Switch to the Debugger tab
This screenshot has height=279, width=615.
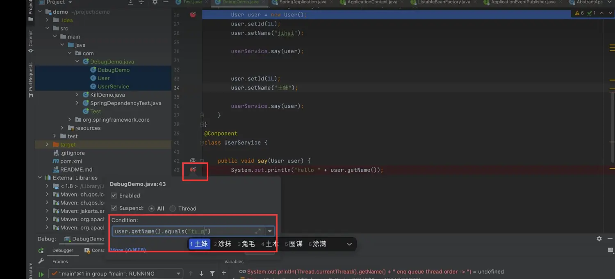[x=63, y=250]
